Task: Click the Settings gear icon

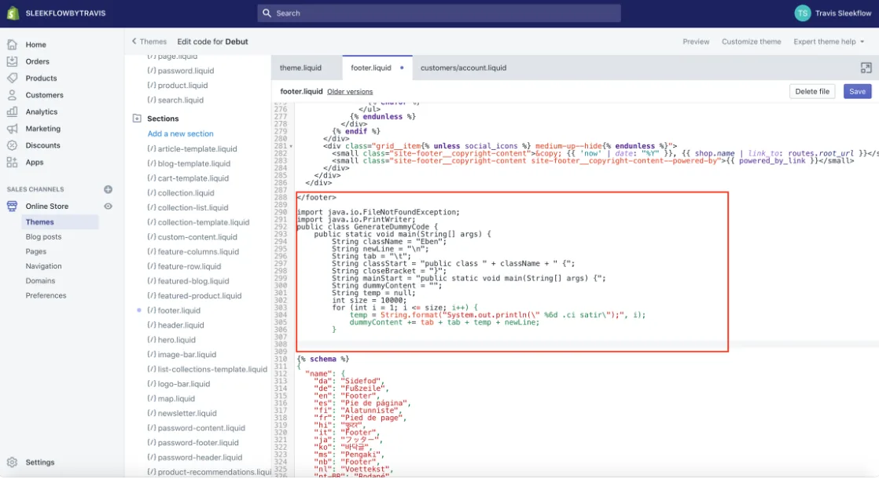Action: [x=13, y=463]
